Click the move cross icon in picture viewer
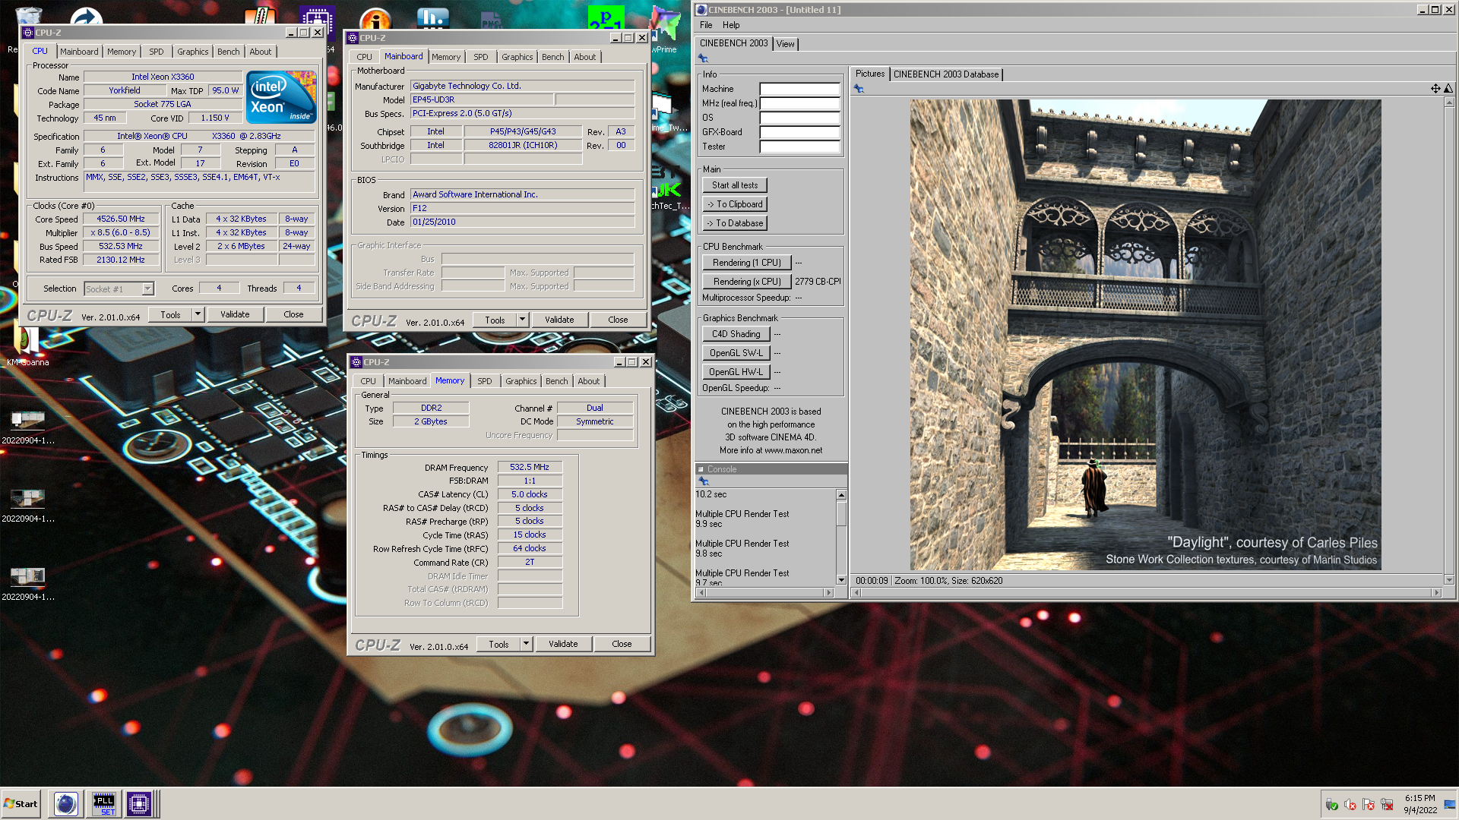 tap(1435, 89)
